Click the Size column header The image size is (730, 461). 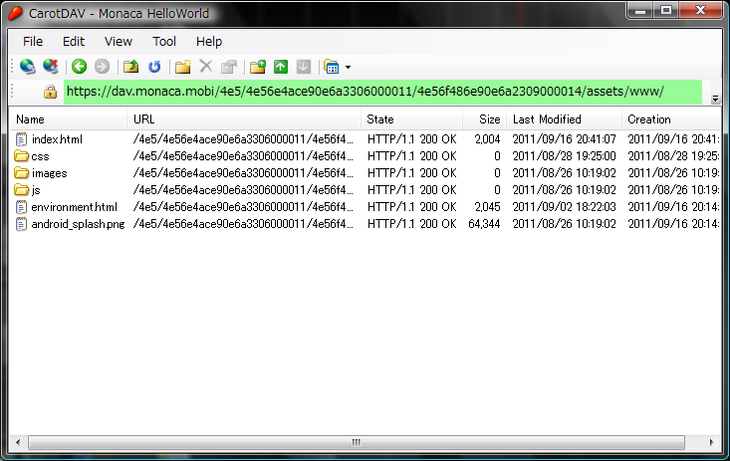483,119
